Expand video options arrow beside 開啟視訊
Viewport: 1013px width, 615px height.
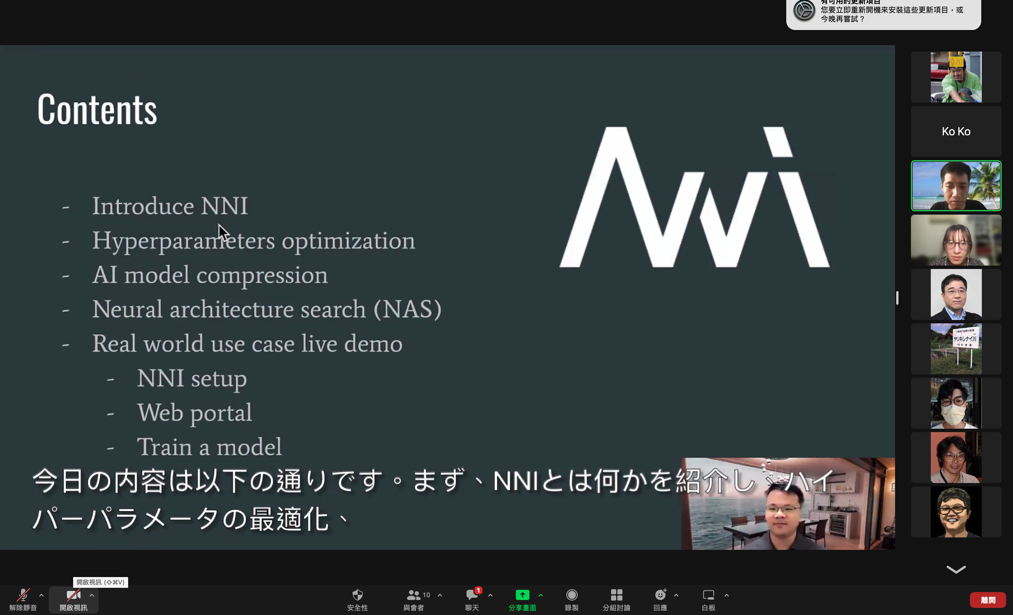coord(92,595)
